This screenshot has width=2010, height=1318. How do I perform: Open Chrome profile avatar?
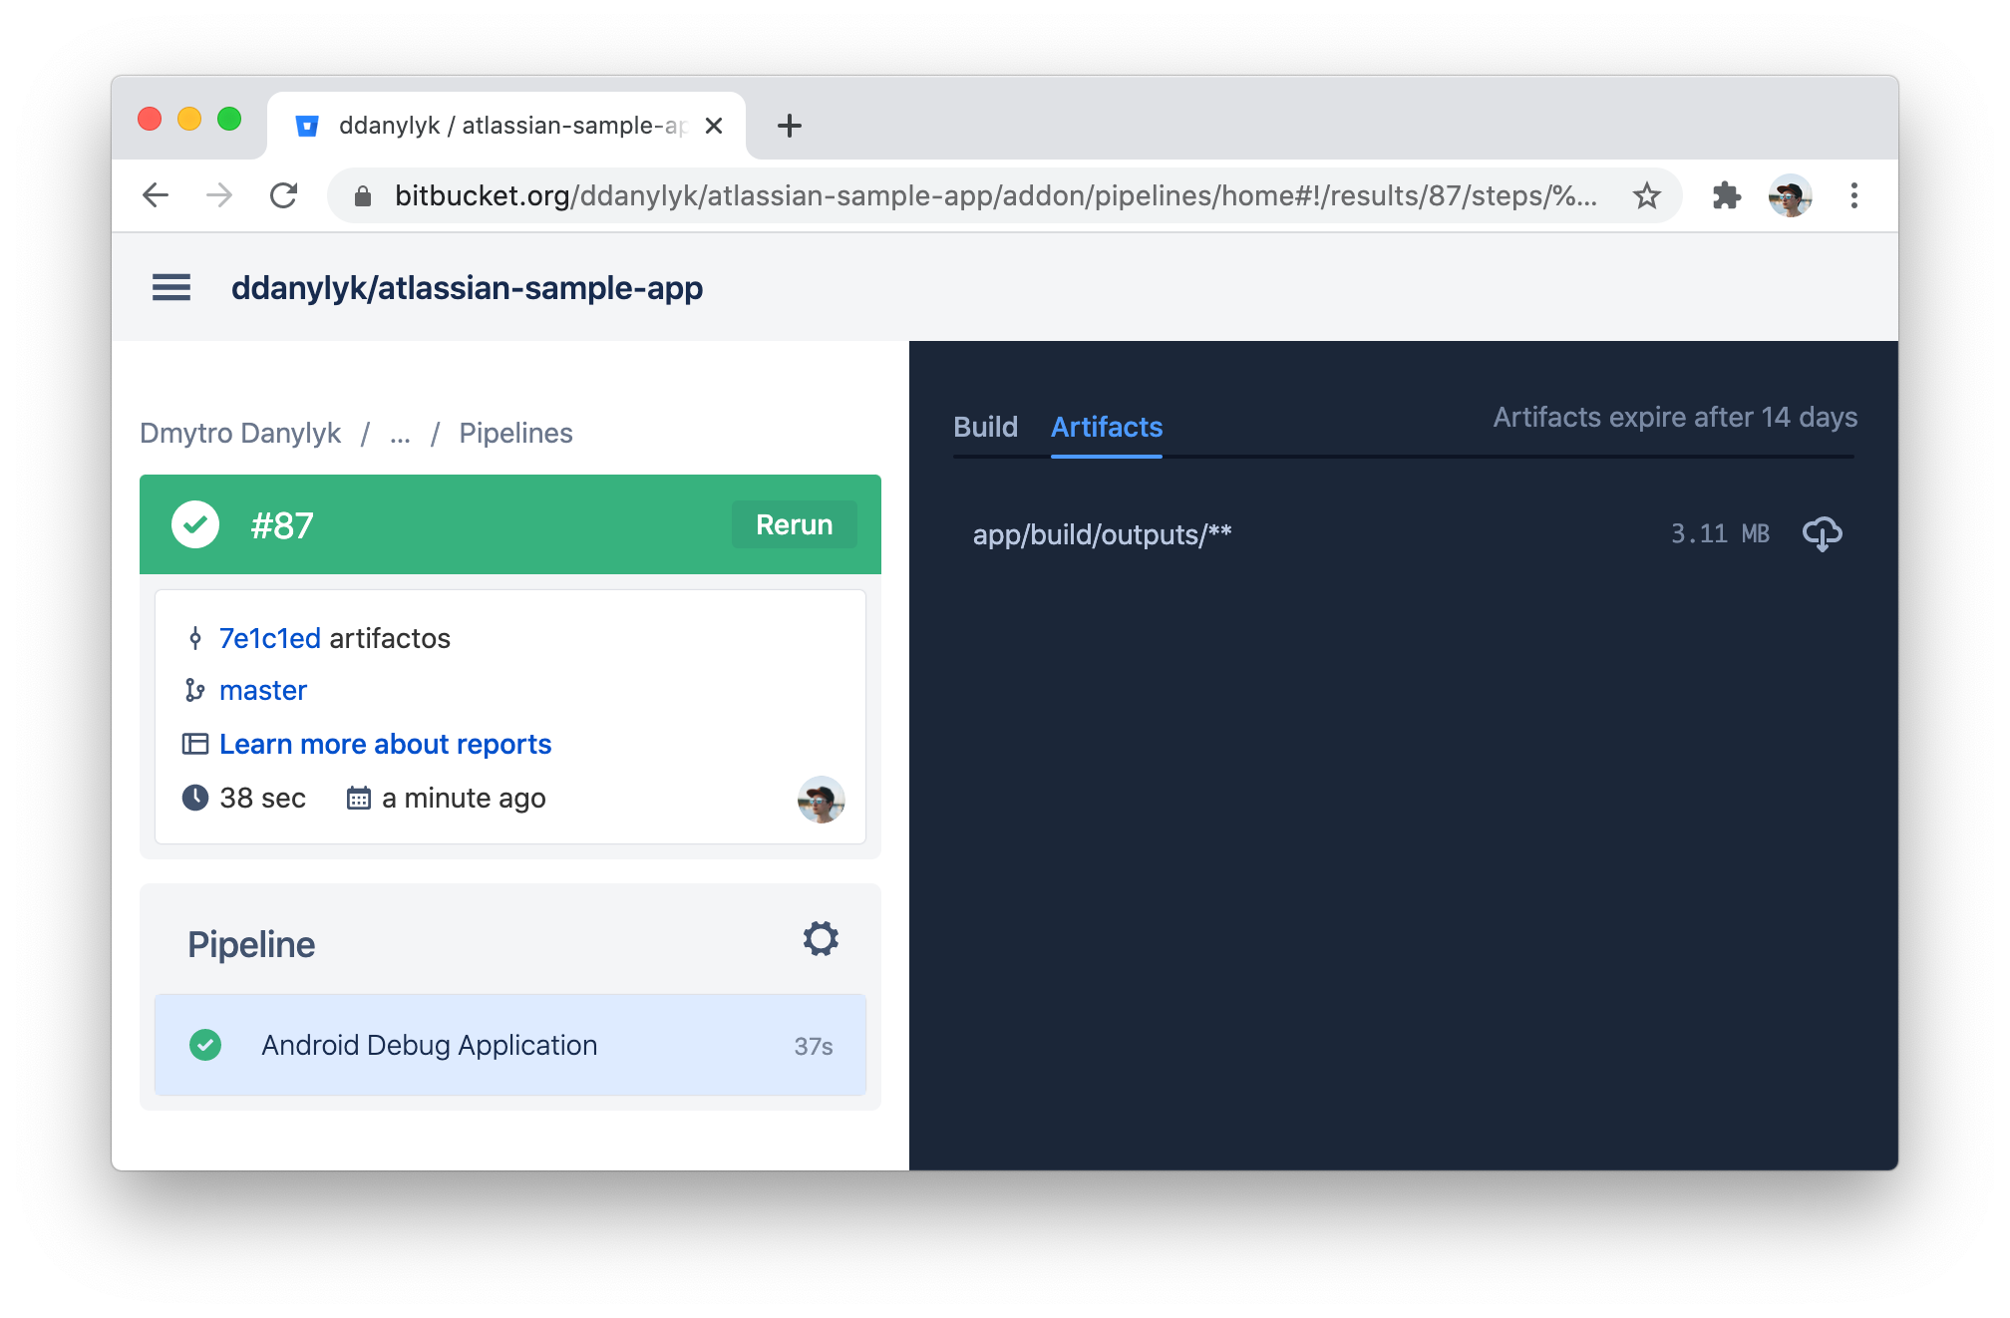point(1790,195)
